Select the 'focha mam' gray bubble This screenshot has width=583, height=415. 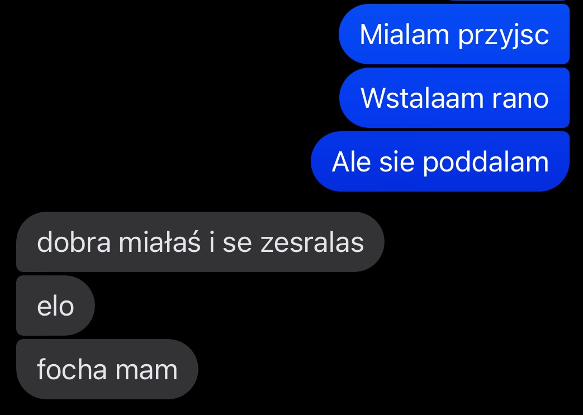click(x=107, y=369)
